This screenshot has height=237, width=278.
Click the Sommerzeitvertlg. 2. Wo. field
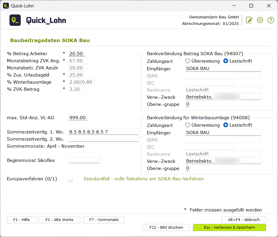click(x=103, y=139)
